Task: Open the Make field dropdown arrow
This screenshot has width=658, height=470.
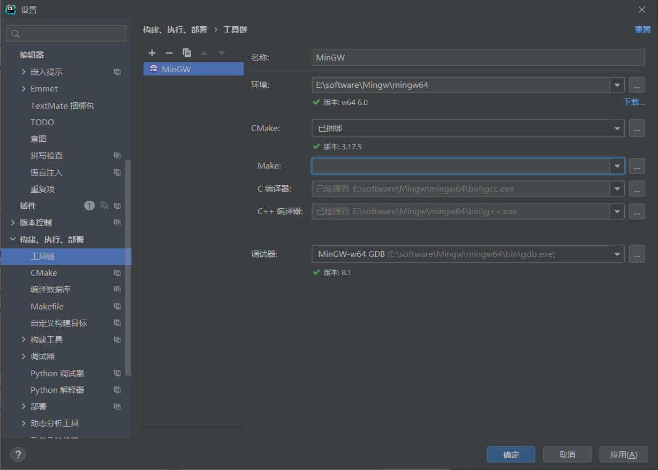Action: (x=617, y=166)
